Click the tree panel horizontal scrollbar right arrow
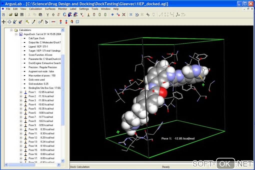 point(59,165)
